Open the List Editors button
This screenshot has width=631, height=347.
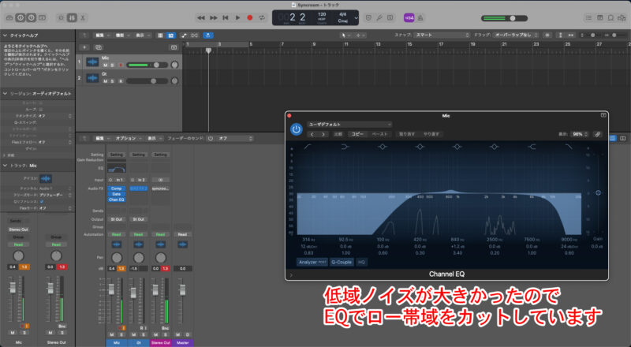pyautogui.click(x=588, y=17)
